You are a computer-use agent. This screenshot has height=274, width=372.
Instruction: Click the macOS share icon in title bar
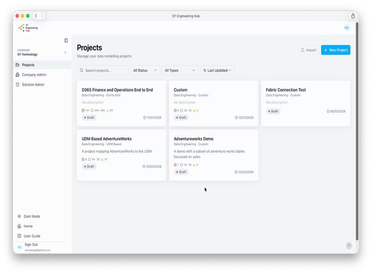353,16
